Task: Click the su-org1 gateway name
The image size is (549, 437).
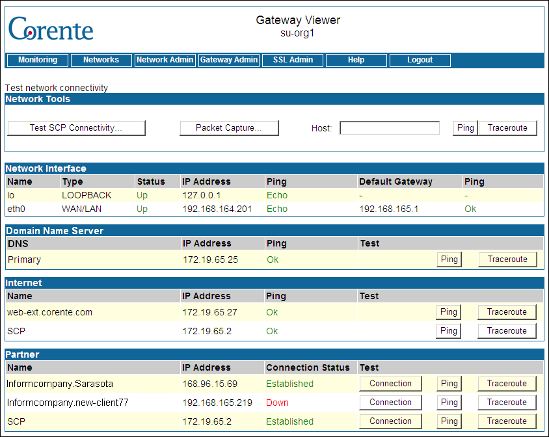Action: pyautogui.click(x=297, y=33)
